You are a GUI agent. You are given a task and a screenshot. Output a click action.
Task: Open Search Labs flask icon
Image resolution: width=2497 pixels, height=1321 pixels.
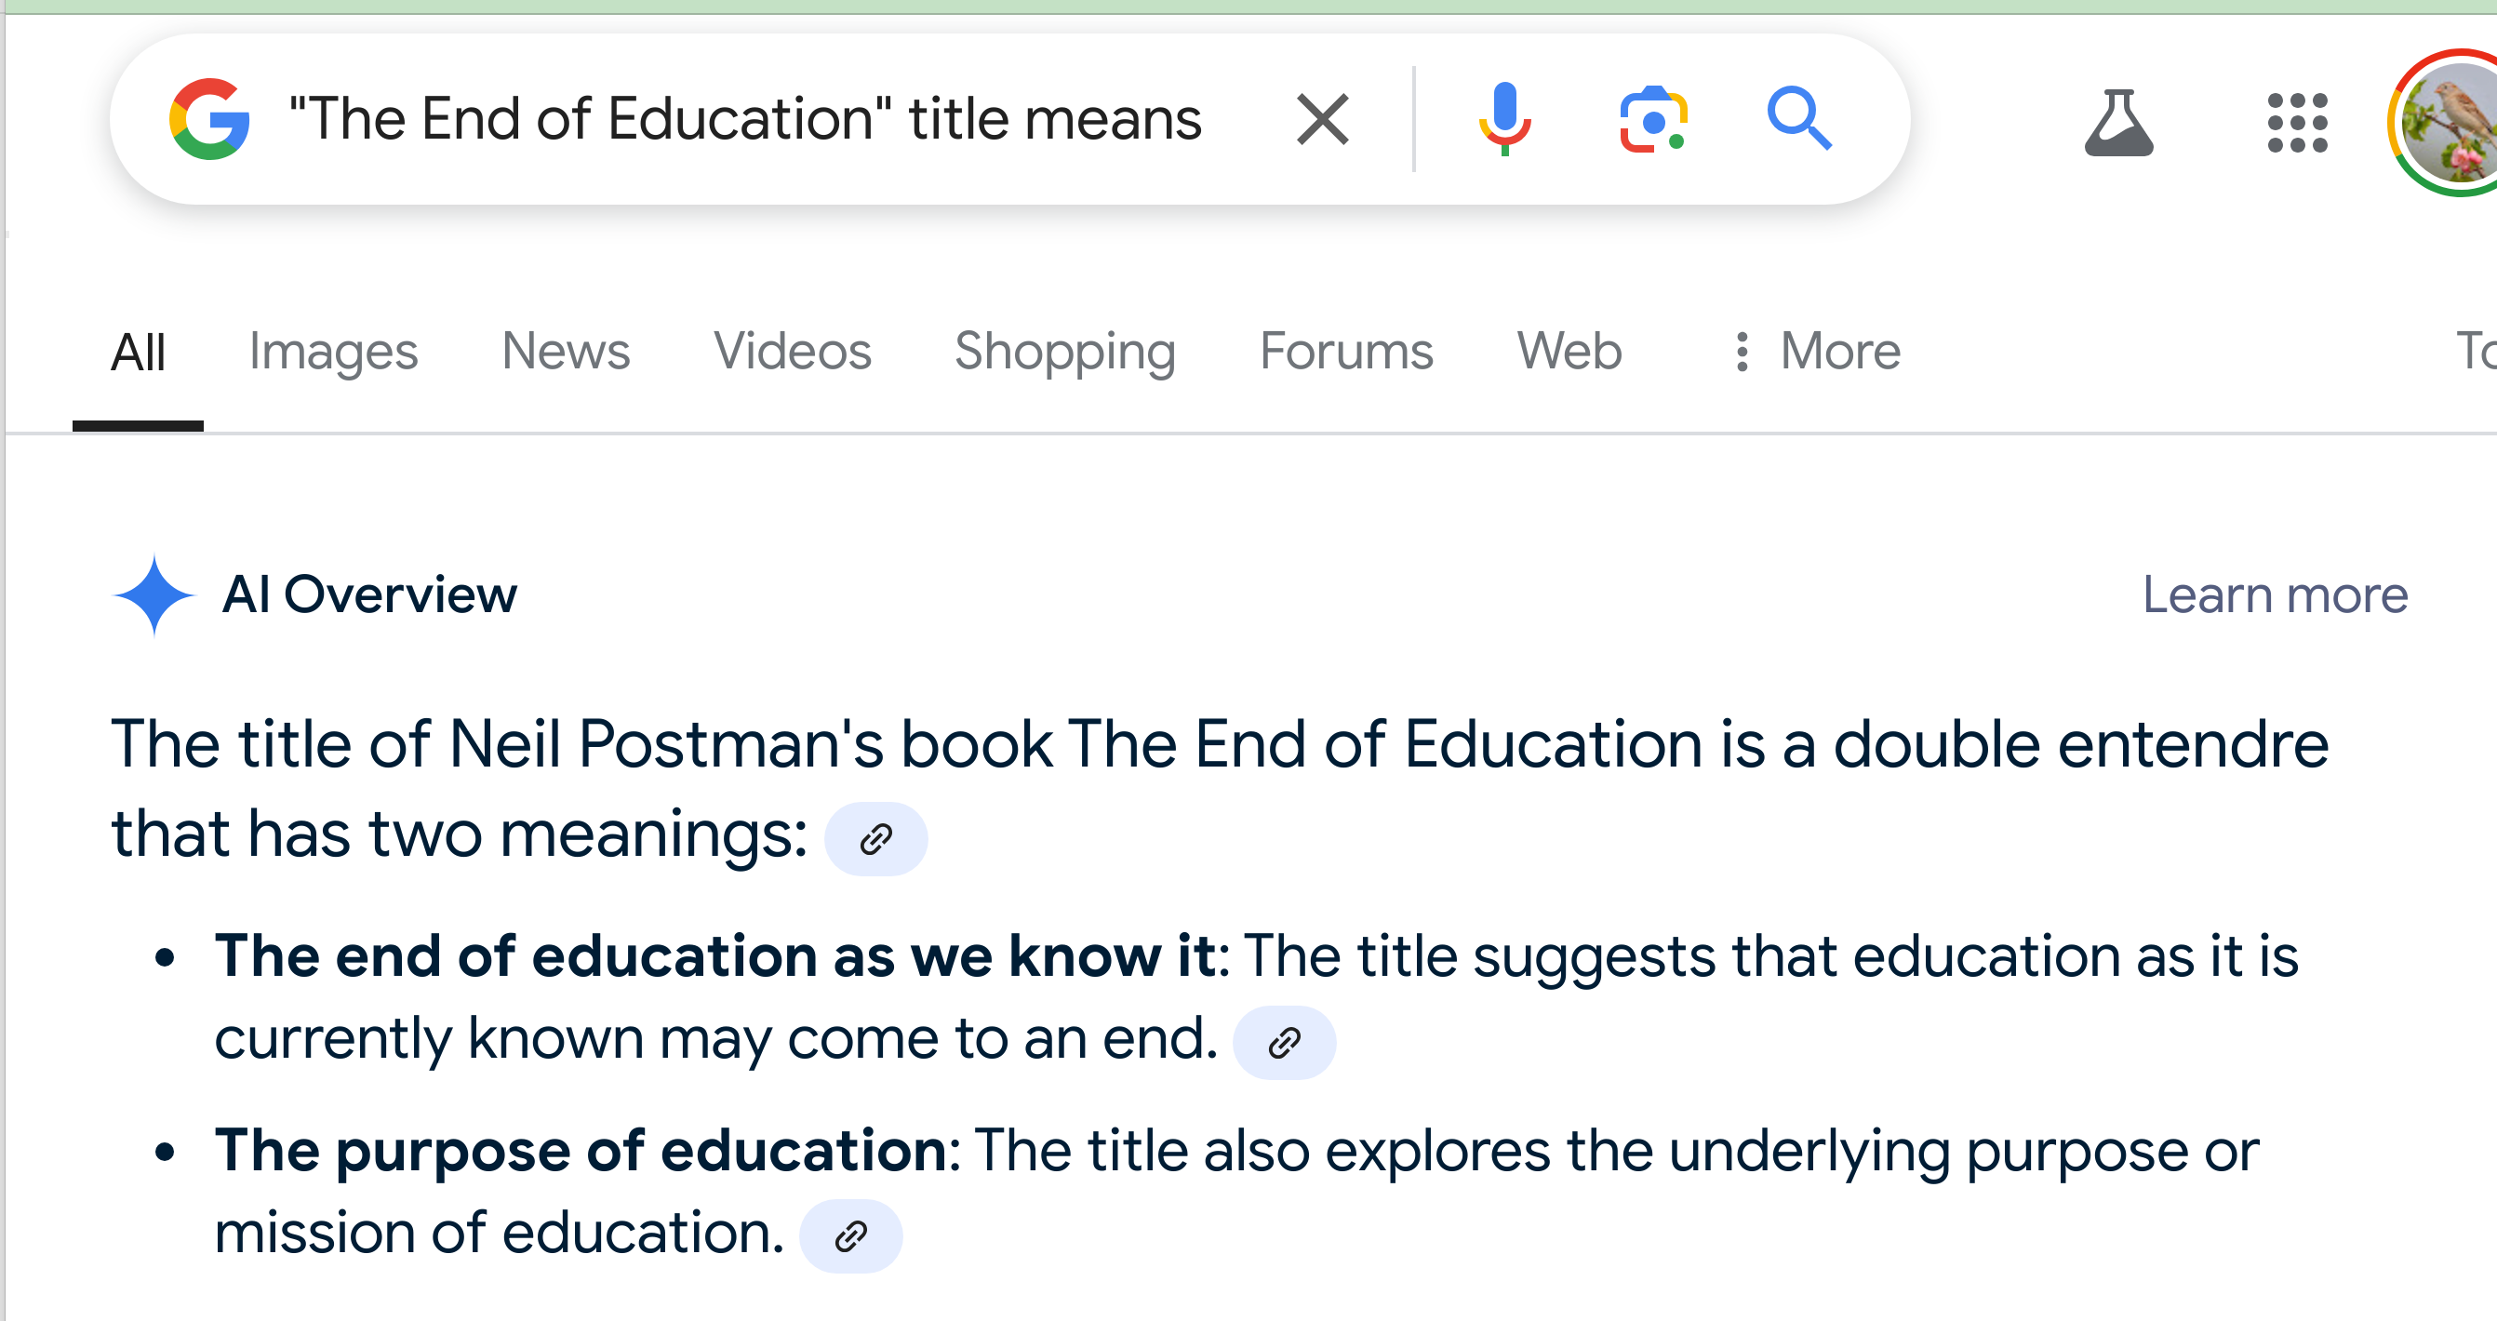tap(2119, 123)
